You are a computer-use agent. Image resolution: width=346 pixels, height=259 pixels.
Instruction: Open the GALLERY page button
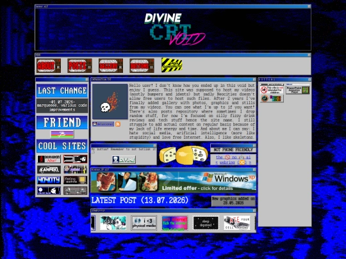[111, 65]
